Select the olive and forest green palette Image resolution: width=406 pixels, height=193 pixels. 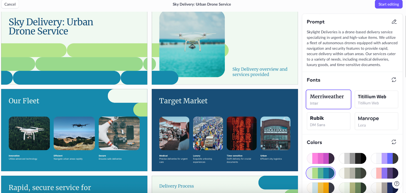coord(352,187)
